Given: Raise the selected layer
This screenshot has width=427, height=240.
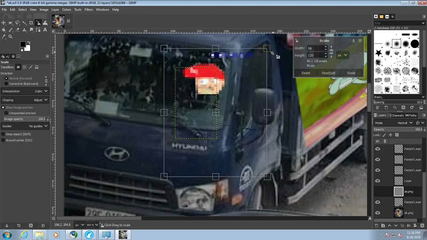Looking at the screenshot, I should (x=389, y=226).
